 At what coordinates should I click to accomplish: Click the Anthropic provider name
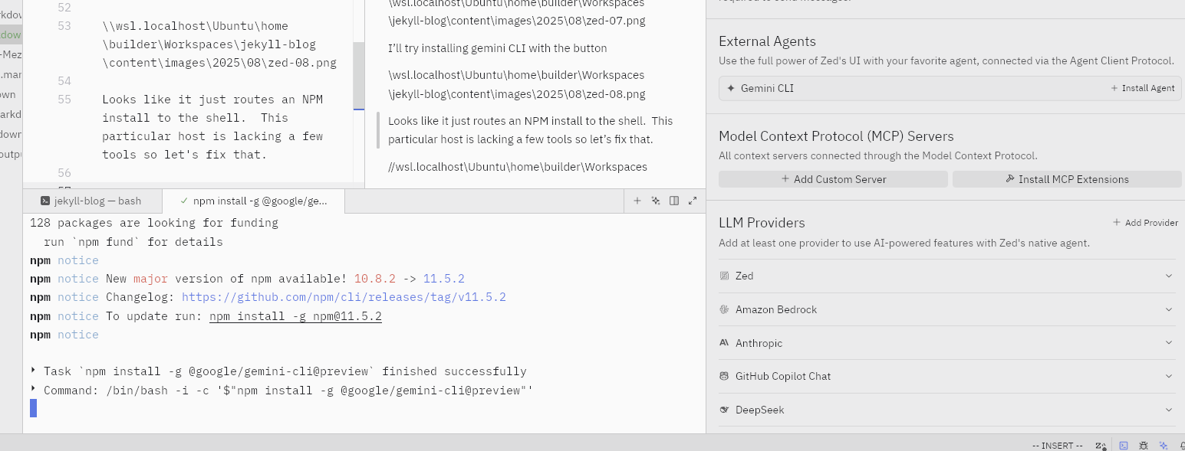759,343
